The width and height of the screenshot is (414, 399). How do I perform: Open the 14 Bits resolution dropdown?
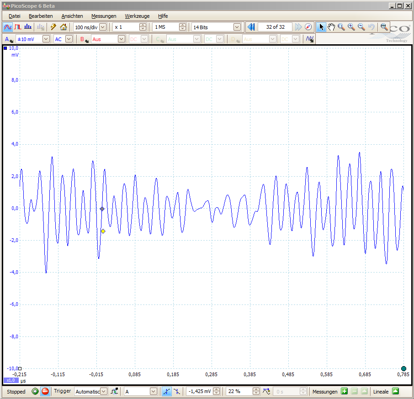coord(237,27)
